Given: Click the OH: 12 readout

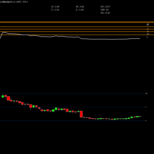Looking at the screenshot, I should (x=104, y=10).
